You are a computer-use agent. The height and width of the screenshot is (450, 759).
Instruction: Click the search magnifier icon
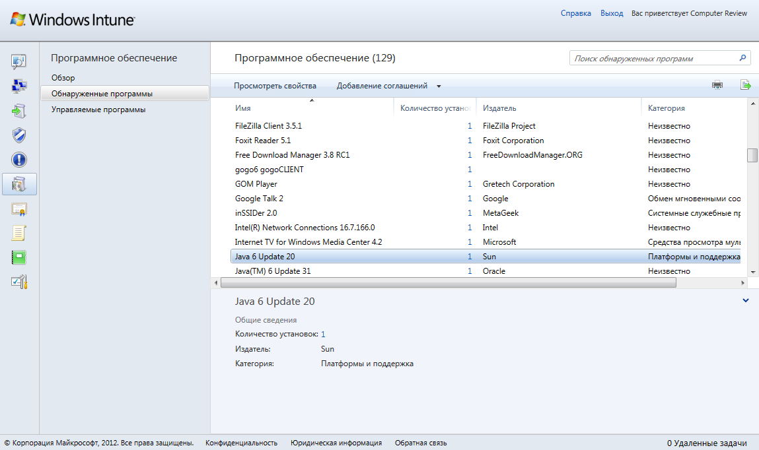(x=742, y=58)
